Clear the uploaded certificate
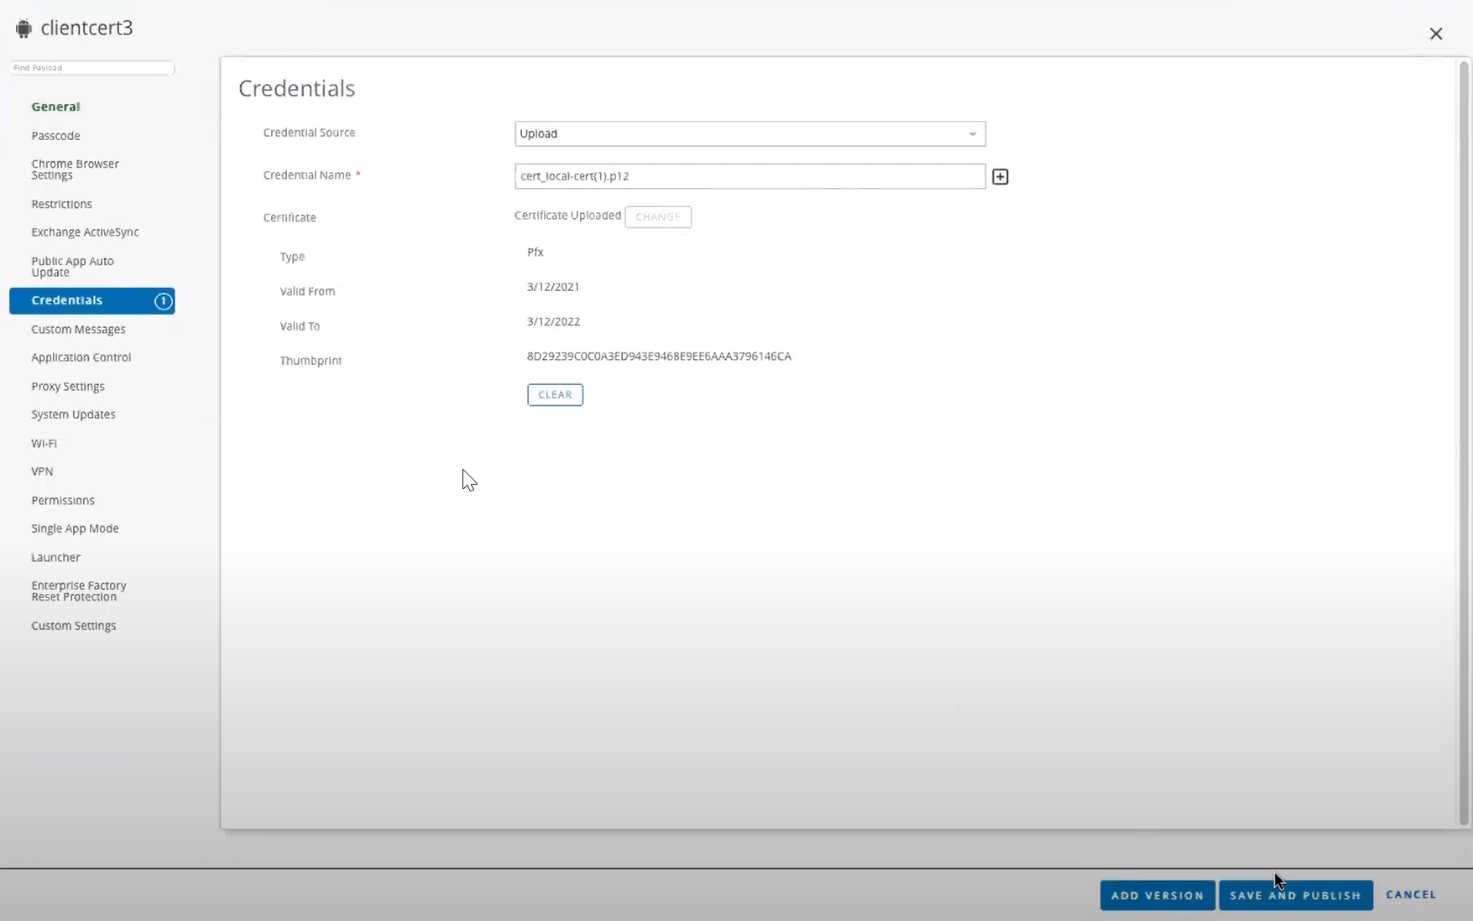Image resolution: width=1473 pixels, height=921 pixels. [554, 395]
